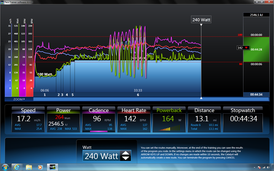Click the bottom triangle on the timeline bar
This screenshot has width=274, height=171.
201,98
